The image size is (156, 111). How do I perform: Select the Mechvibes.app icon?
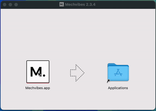click(38, 71)
